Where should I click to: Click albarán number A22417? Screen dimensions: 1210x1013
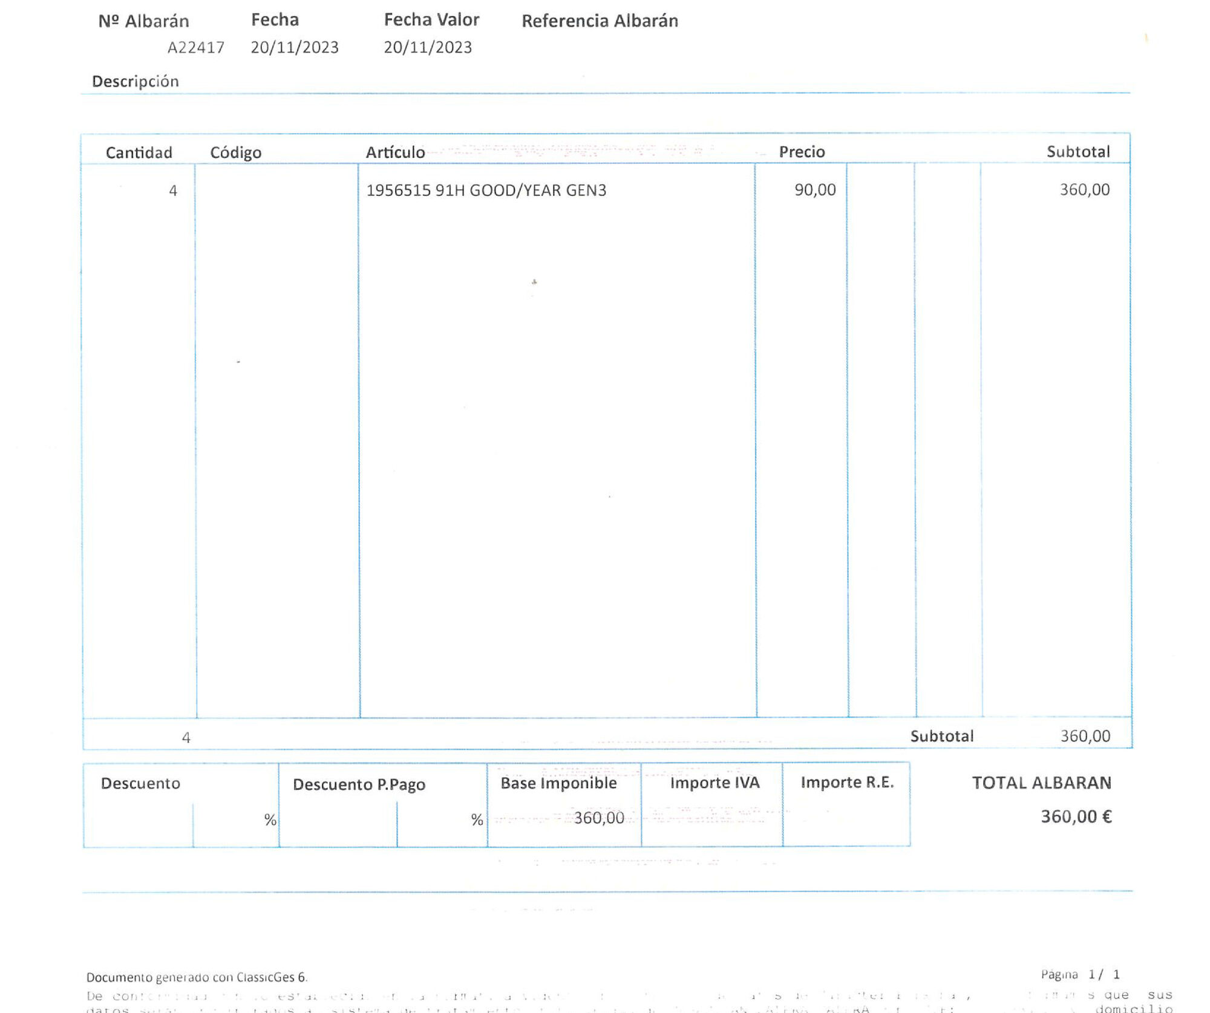[x=195, y=47]
